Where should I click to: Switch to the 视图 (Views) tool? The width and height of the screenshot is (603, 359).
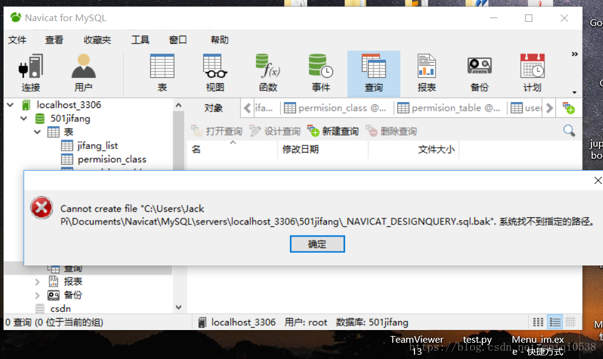pos(213,71)
